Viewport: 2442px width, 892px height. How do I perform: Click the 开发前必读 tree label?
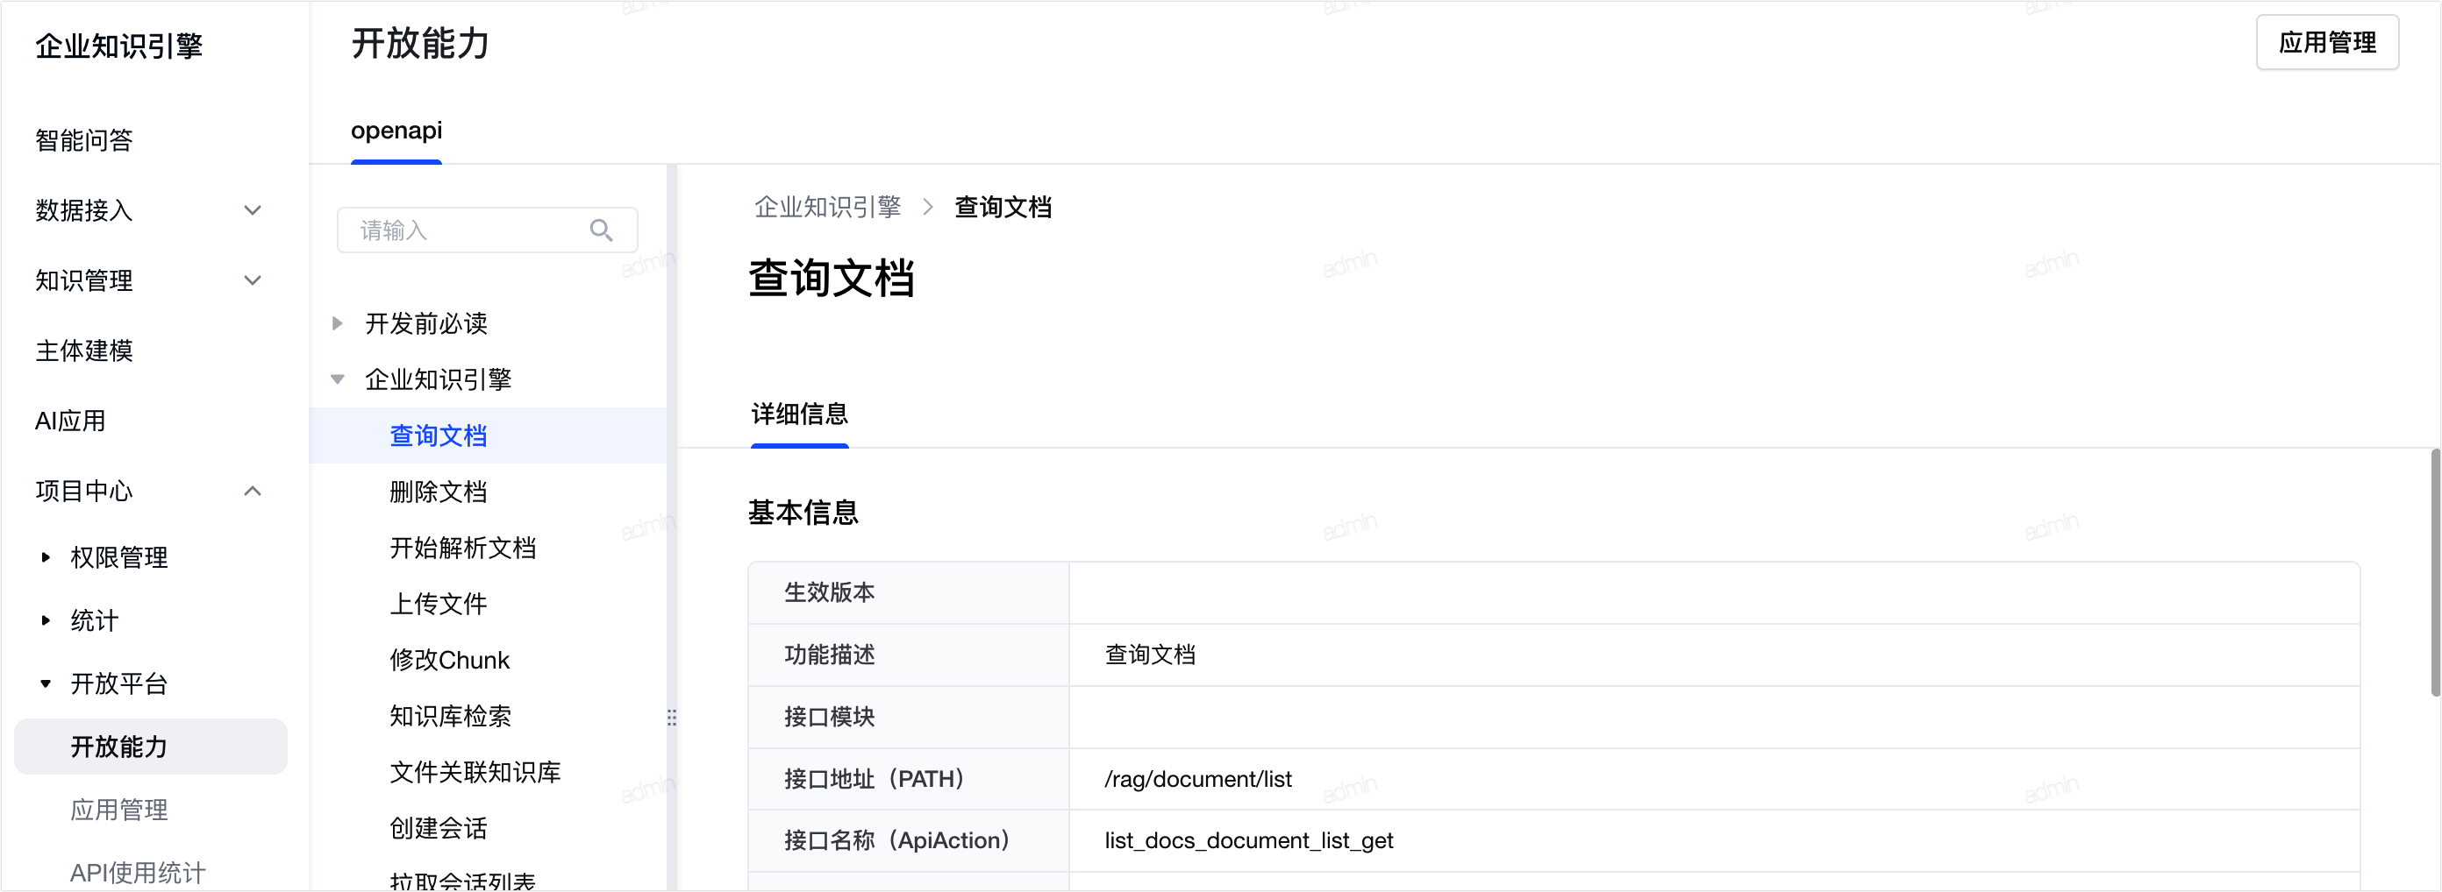[x=426, y=324]
